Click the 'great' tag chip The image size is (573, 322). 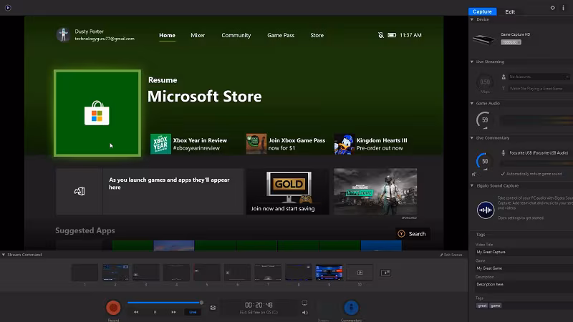point(482,306)
